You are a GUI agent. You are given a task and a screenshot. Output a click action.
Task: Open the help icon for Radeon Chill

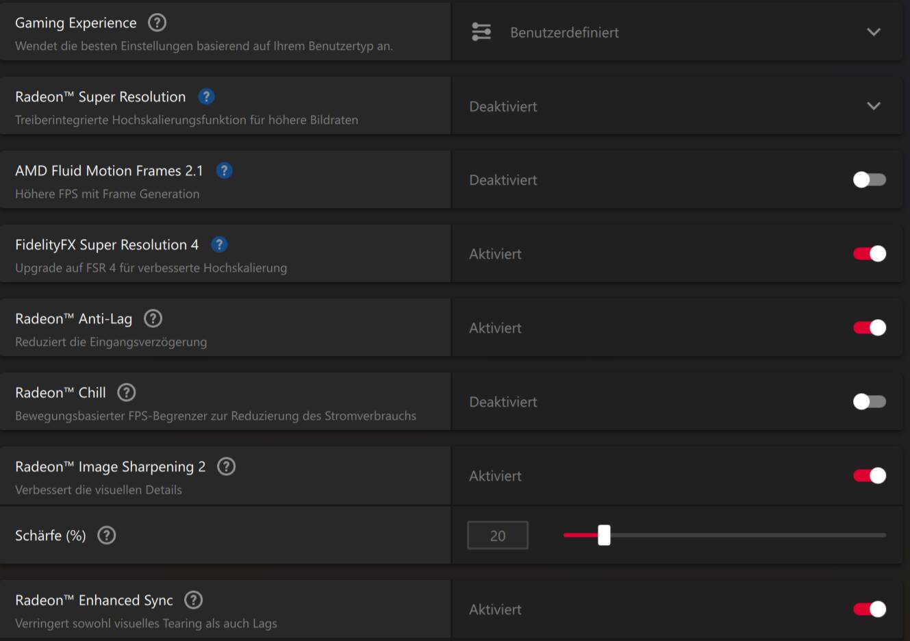[x=127, y=392]
